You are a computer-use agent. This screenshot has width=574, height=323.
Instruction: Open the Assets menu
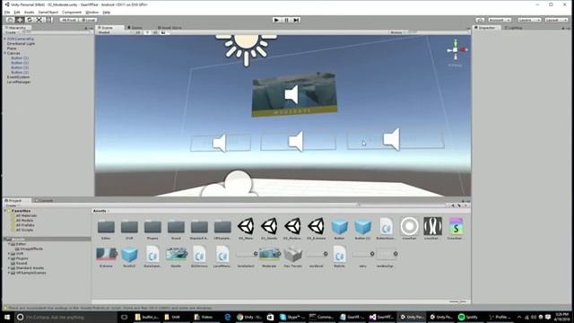(29, 12)
